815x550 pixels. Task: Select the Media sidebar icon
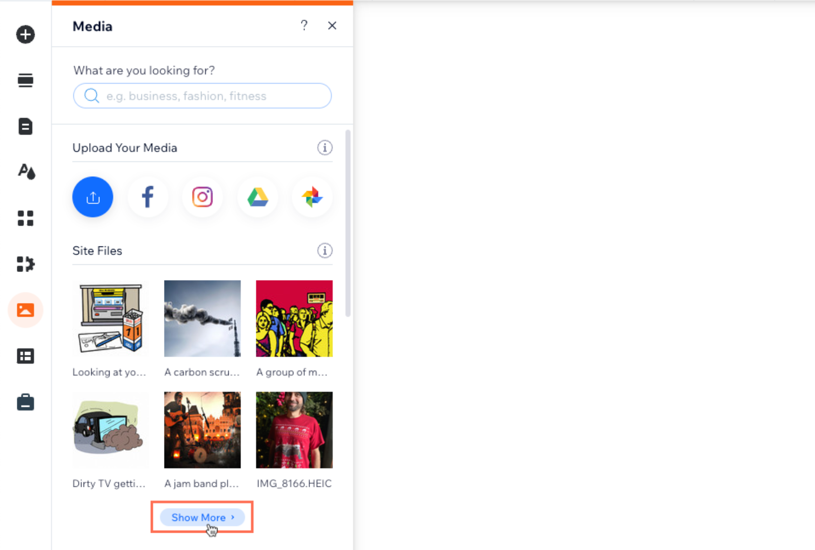(x=25, y=310)
